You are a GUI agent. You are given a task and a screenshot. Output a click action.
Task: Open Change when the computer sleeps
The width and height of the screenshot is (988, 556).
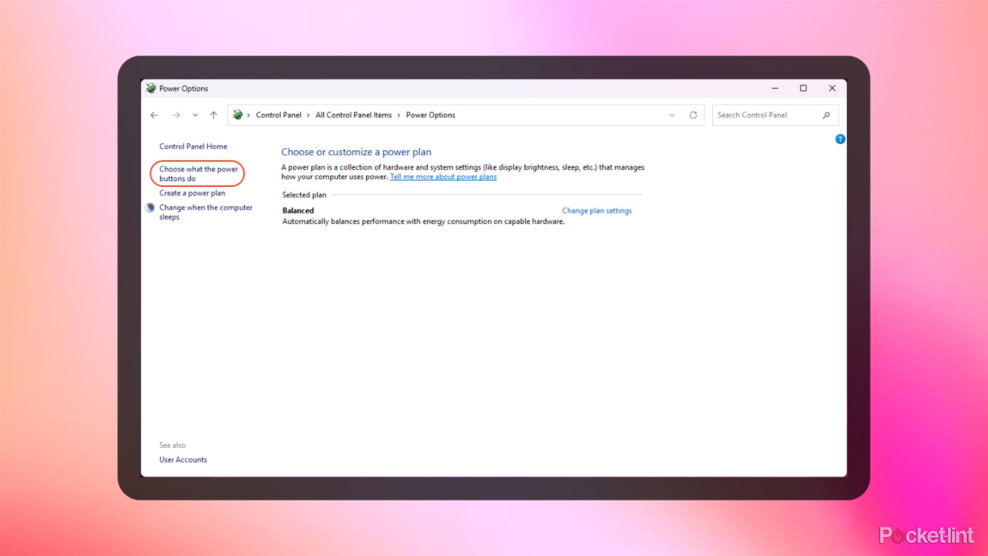(205, 212)
